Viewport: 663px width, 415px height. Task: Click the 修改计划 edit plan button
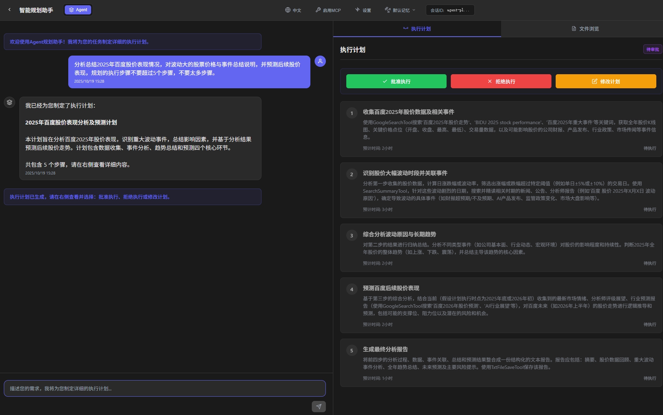click(x=606, y=81)
